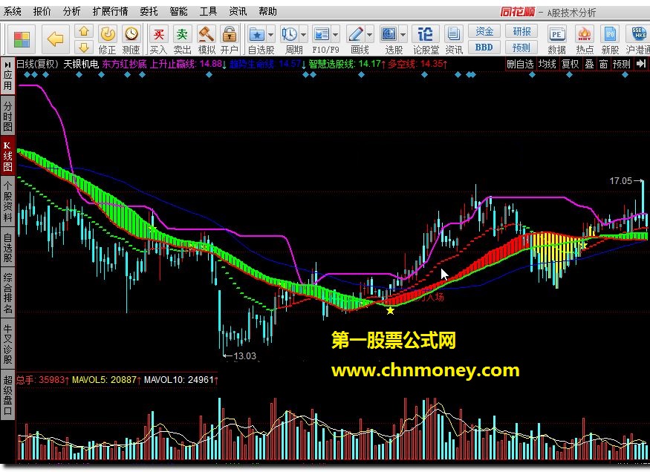Open the 资讯 news document icon
This screenshot has height=472, width=650.
pyautogui.click(x=453, y=34)
